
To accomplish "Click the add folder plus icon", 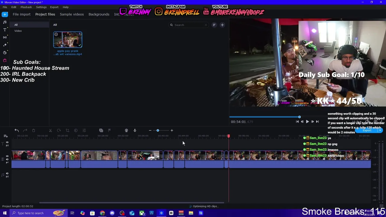I will 222,25.
